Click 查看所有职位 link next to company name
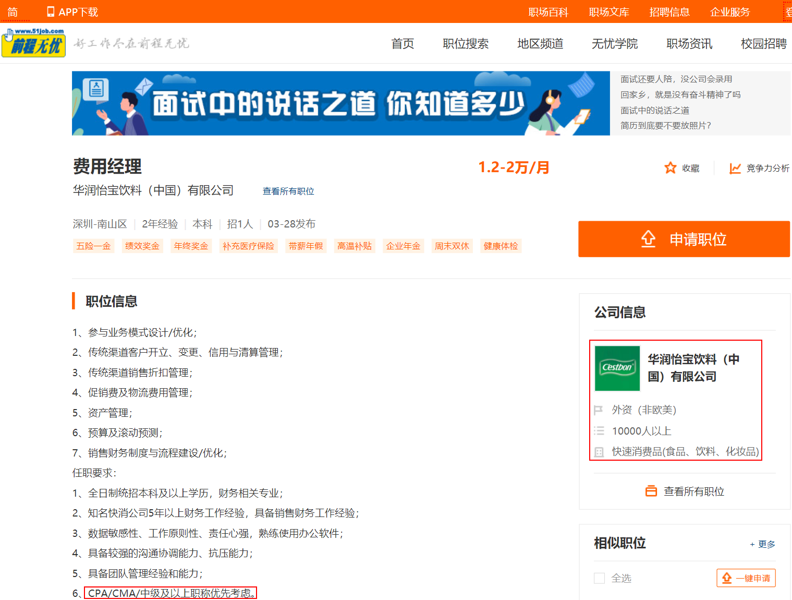This screenshot has width=792, height=600. (288, 191)
